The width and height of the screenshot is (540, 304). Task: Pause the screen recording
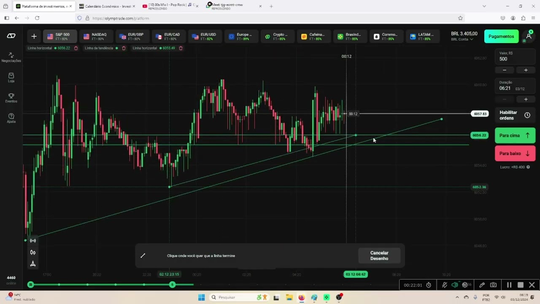[509, 285]
